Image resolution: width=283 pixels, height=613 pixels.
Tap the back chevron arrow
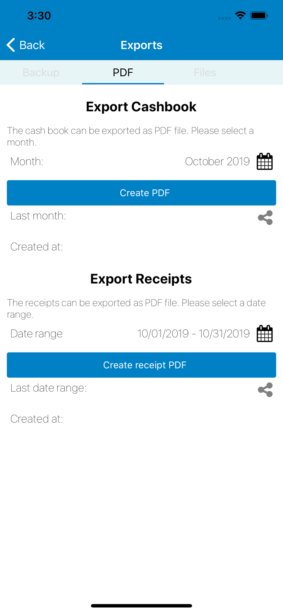point(11,45)
